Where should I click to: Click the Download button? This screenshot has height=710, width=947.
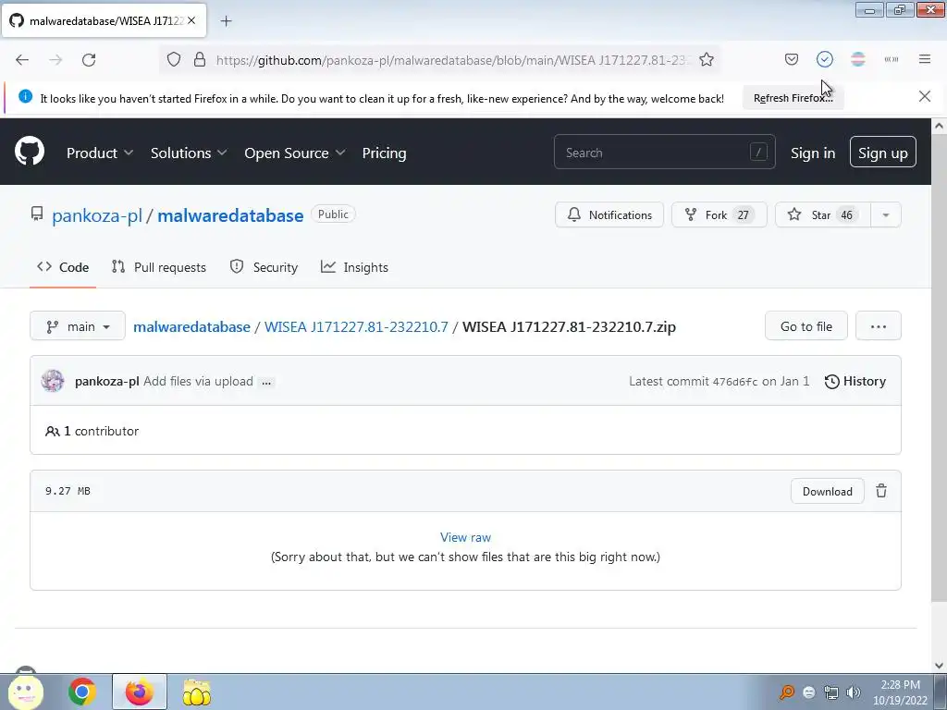coord(828,492)
